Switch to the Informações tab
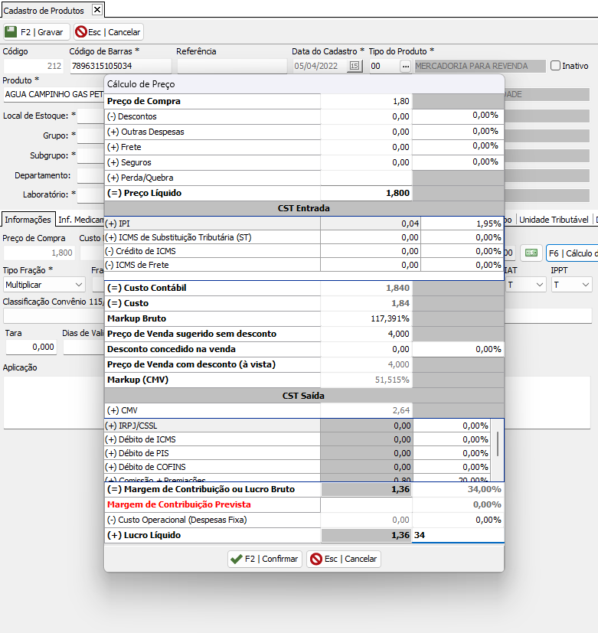The height and width of the screenshot is (633, 598). 28,220
